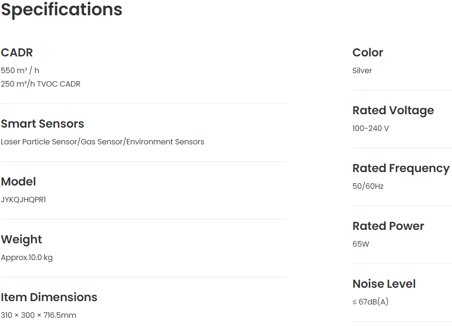
Task: Click the Item Dimensions heading
Action: (49, 297)
